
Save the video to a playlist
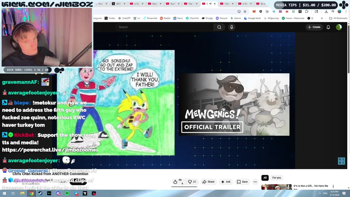[242, 182]
